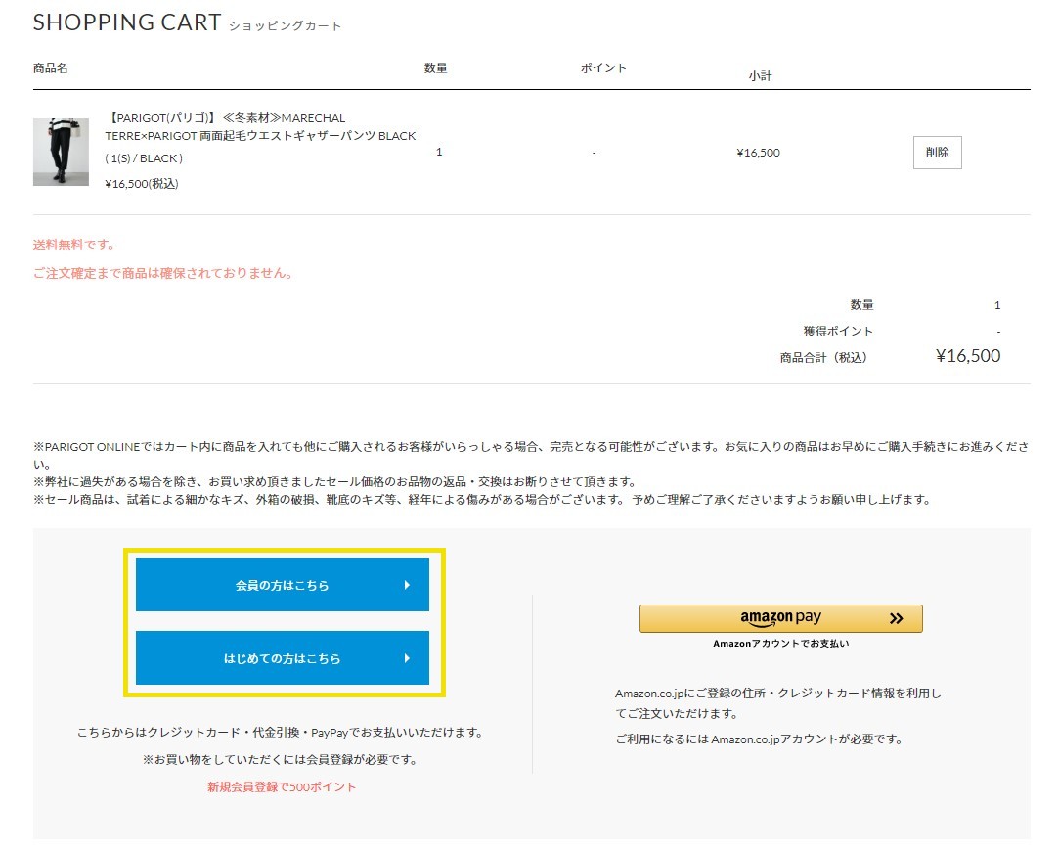The image size is (1058, 851).
Task: Click the amazon pay logo
Action: [780, 617]
